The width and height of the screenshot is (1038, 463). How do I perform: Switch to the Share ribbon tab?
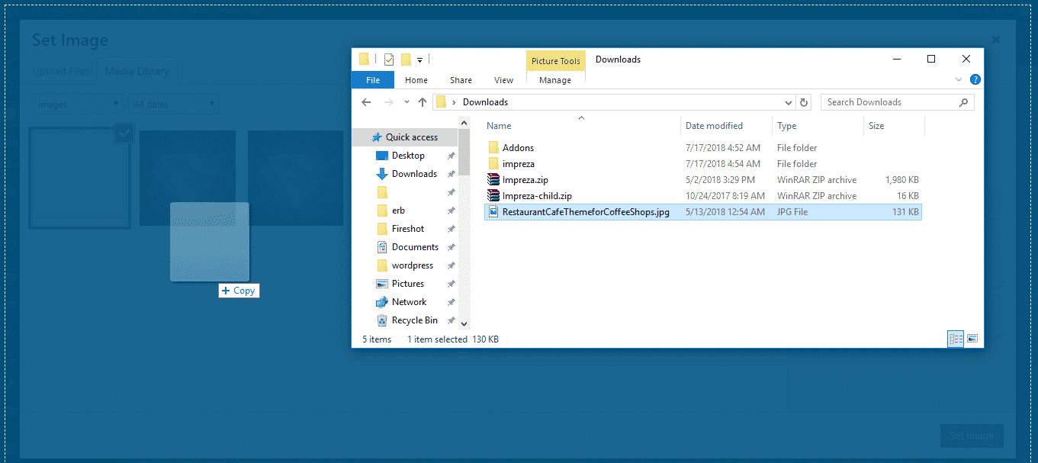[461, 80]
